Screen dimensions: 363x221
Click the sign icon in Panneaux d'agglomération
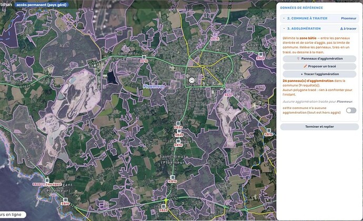pyautogui.click(x=298, y=58)
